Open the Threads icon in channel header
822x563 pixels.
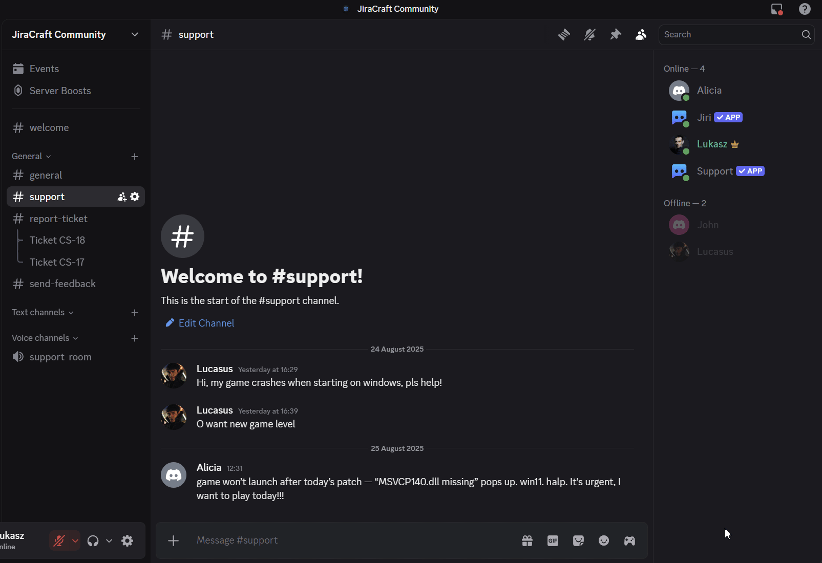coord(564,34)
